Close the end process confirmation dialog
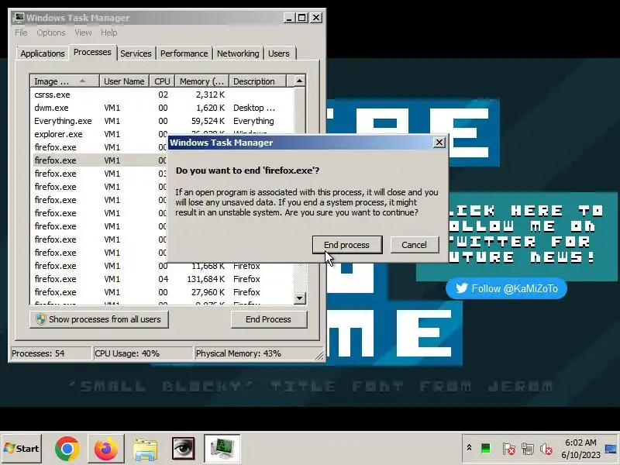Image resolution: width=620 pixels, height=465 pixels. point(439,143)
